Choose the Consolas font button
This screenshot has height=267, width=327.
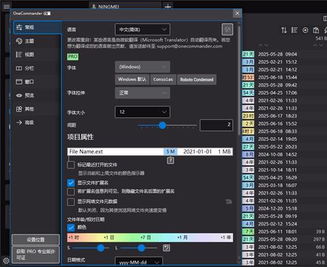point(163,80)
